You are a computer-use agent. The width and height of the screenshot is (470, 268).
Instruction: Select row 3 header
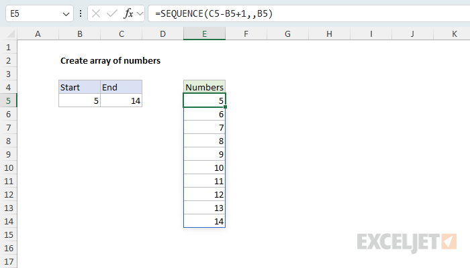[x=8, y=74]
